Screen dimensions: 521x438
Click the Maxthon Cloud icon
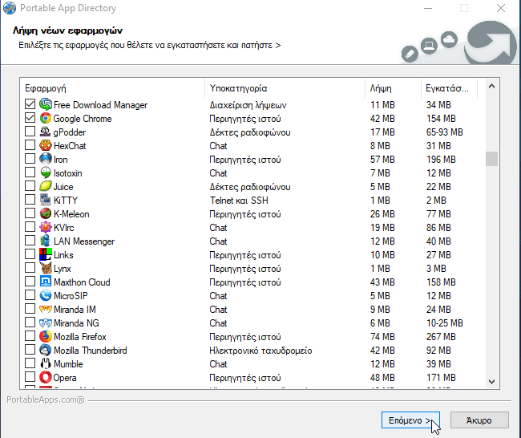[46, 282]
